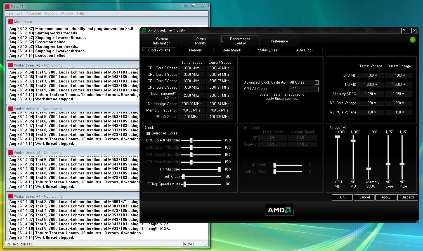Click the NB Core Voltage target field

coord(371,103)
